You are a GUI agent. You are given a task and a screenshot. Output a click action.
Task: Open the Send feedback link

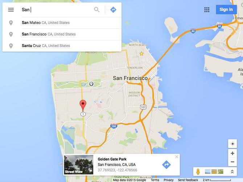point(188,180)
